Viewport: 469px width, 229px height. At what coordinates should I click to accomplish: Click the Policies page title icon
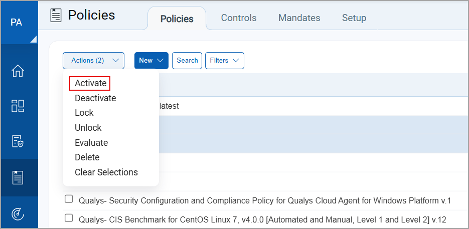pyautogui.click(x=56, y=15)
